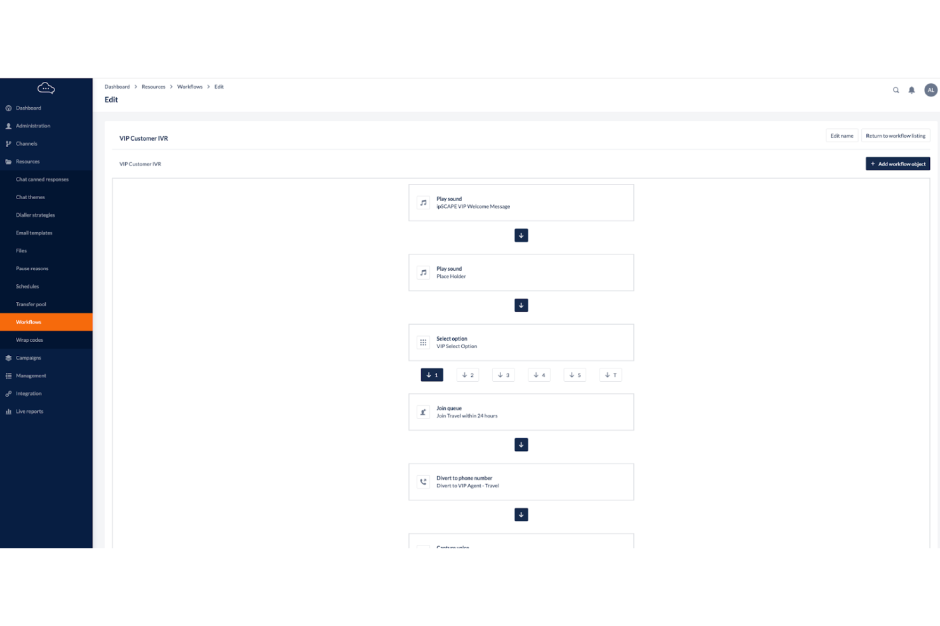The width and height of the screenshot is (940, 626).
Task: Click the music note icon on Place Holder
Action: [423, 272]
